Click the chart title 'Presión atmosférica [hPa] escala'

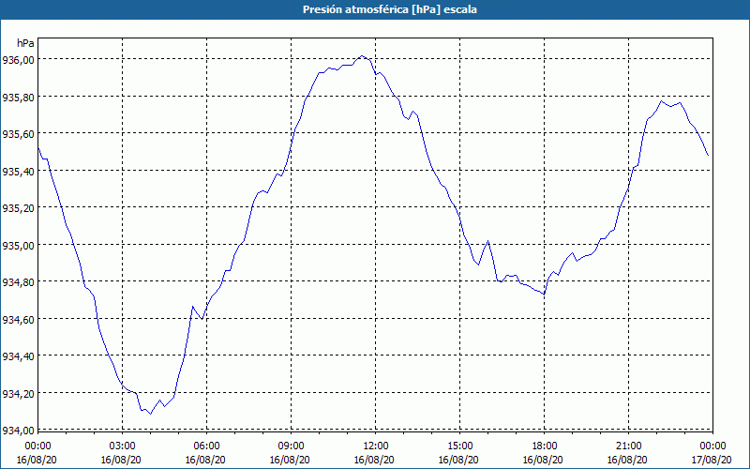pos(389,9)
